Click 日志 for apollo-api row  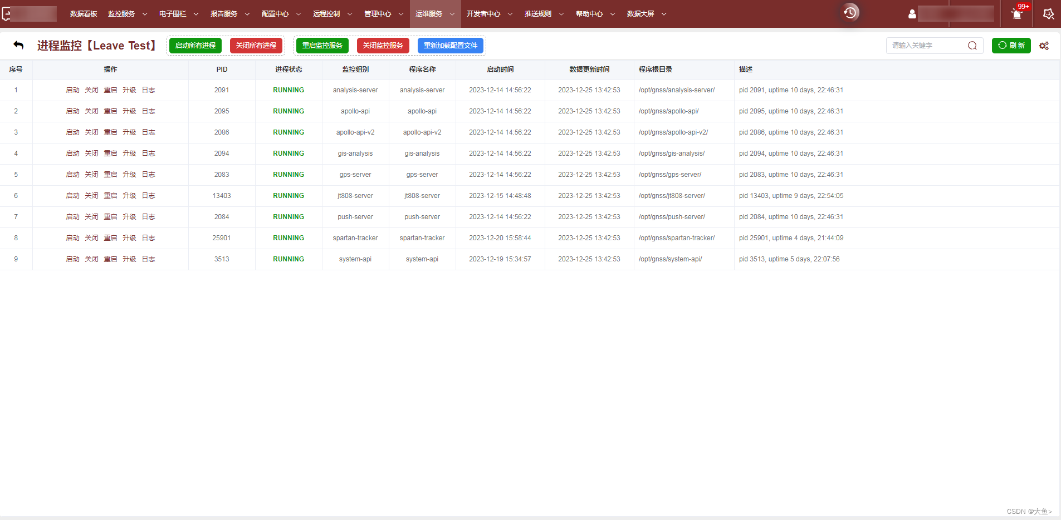149,111
